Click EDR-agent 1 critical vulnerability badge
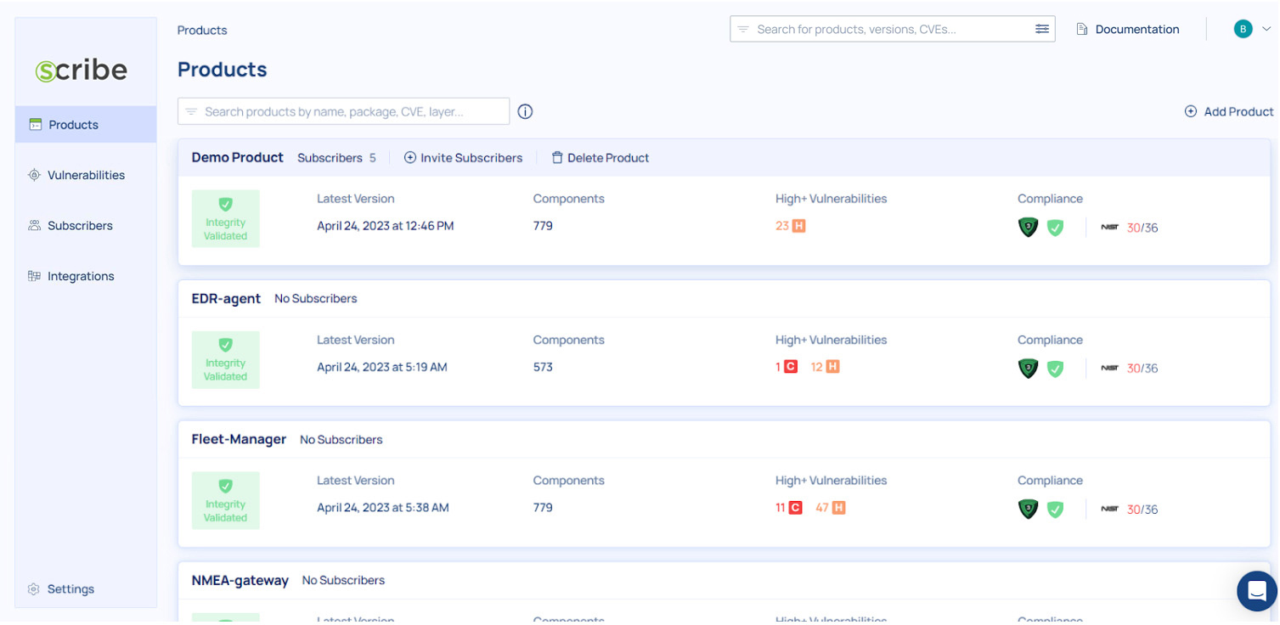Screen dimensions: 1280x625 click(x=787, y=367)
